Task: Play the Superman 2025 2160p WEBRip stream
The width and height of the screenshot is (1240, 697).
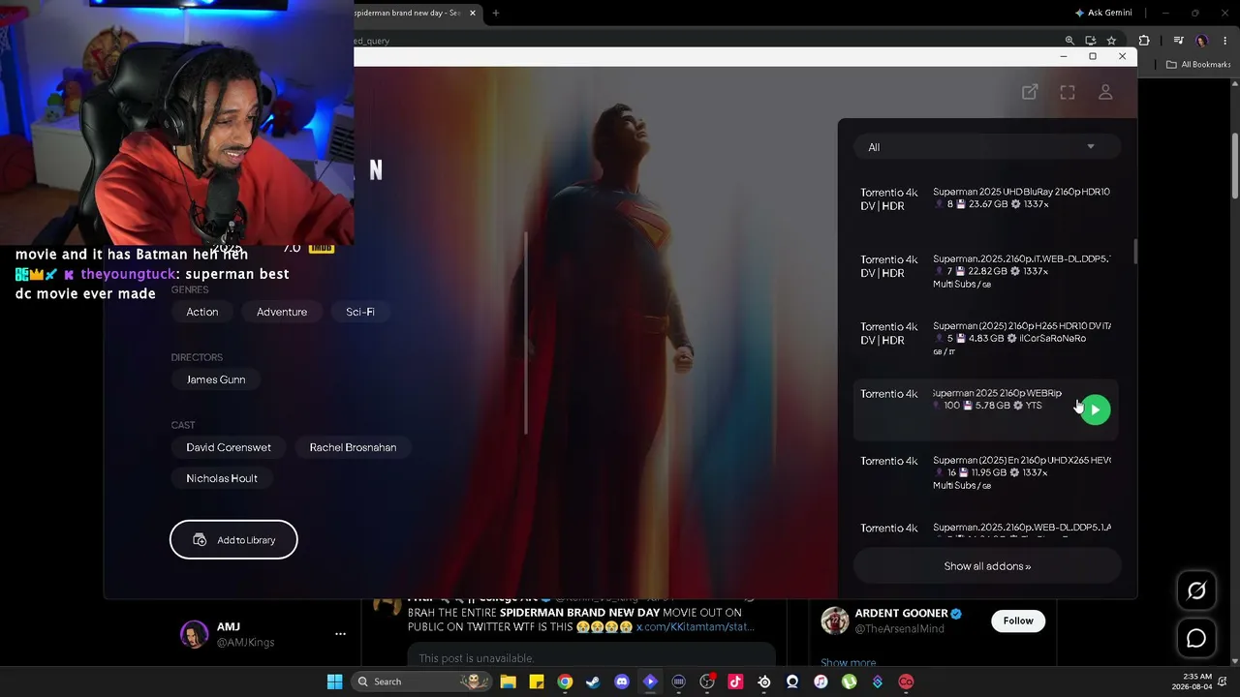Action: (1095, 409)
